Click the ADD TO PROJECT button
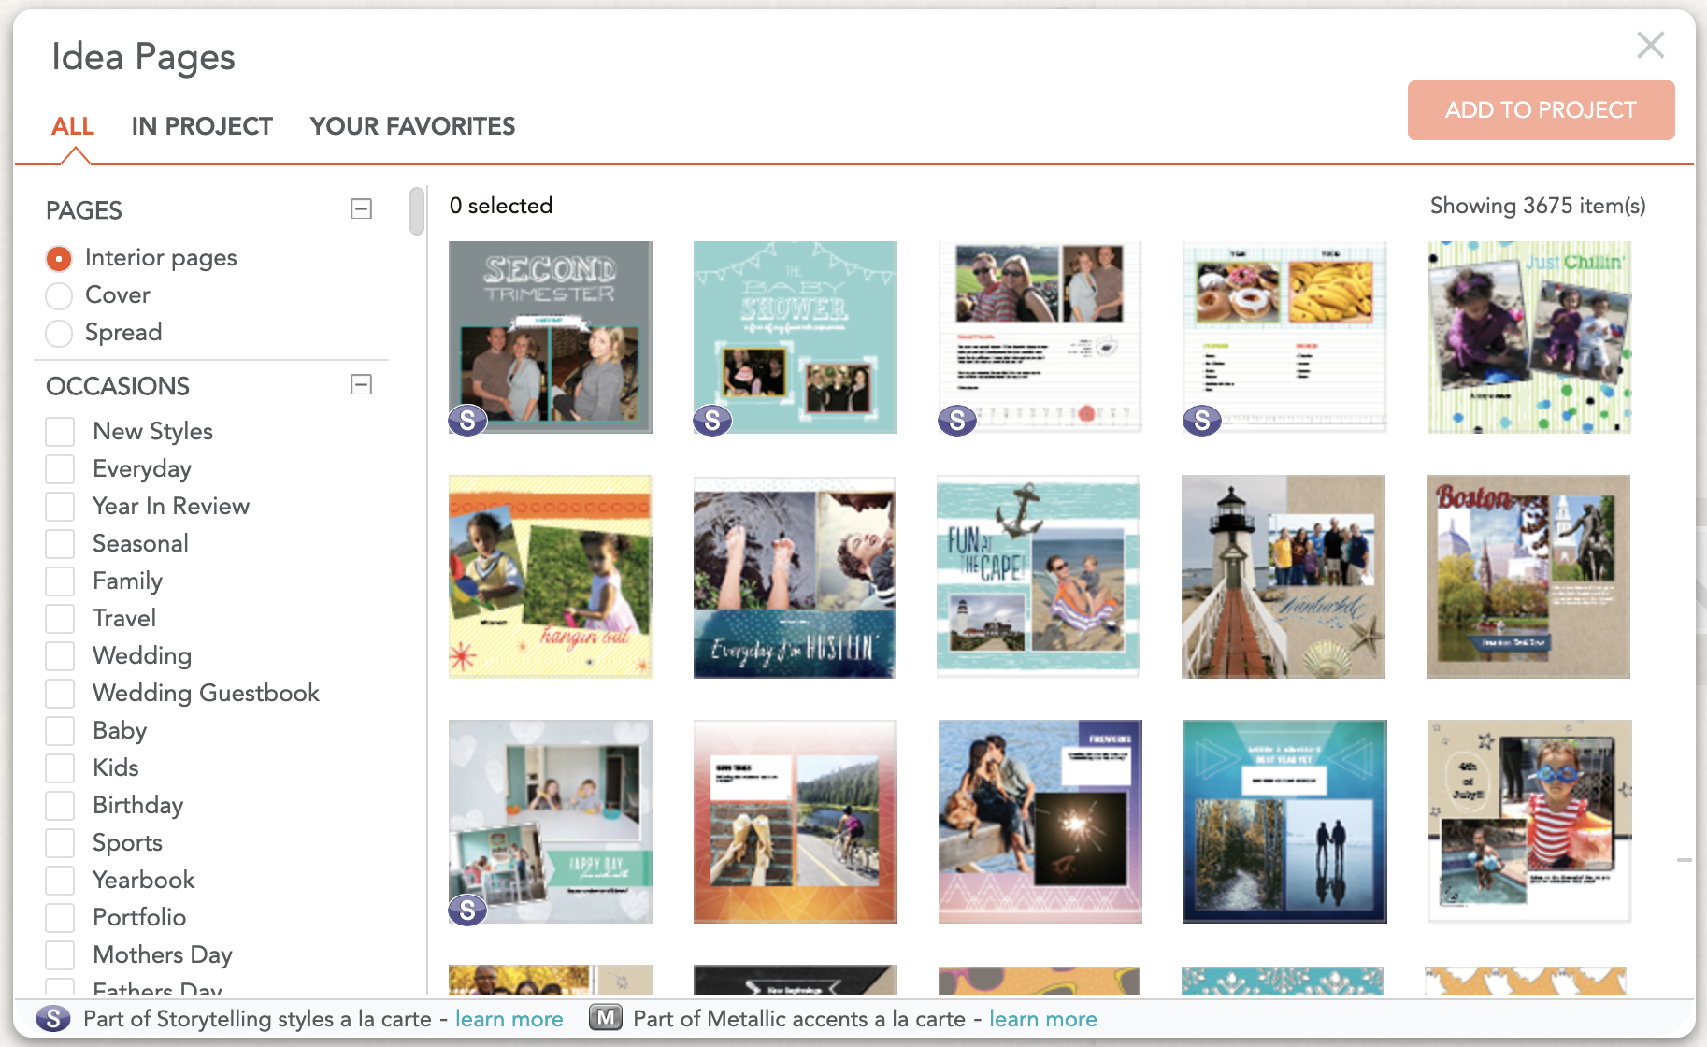 (x=1541, y=109)
